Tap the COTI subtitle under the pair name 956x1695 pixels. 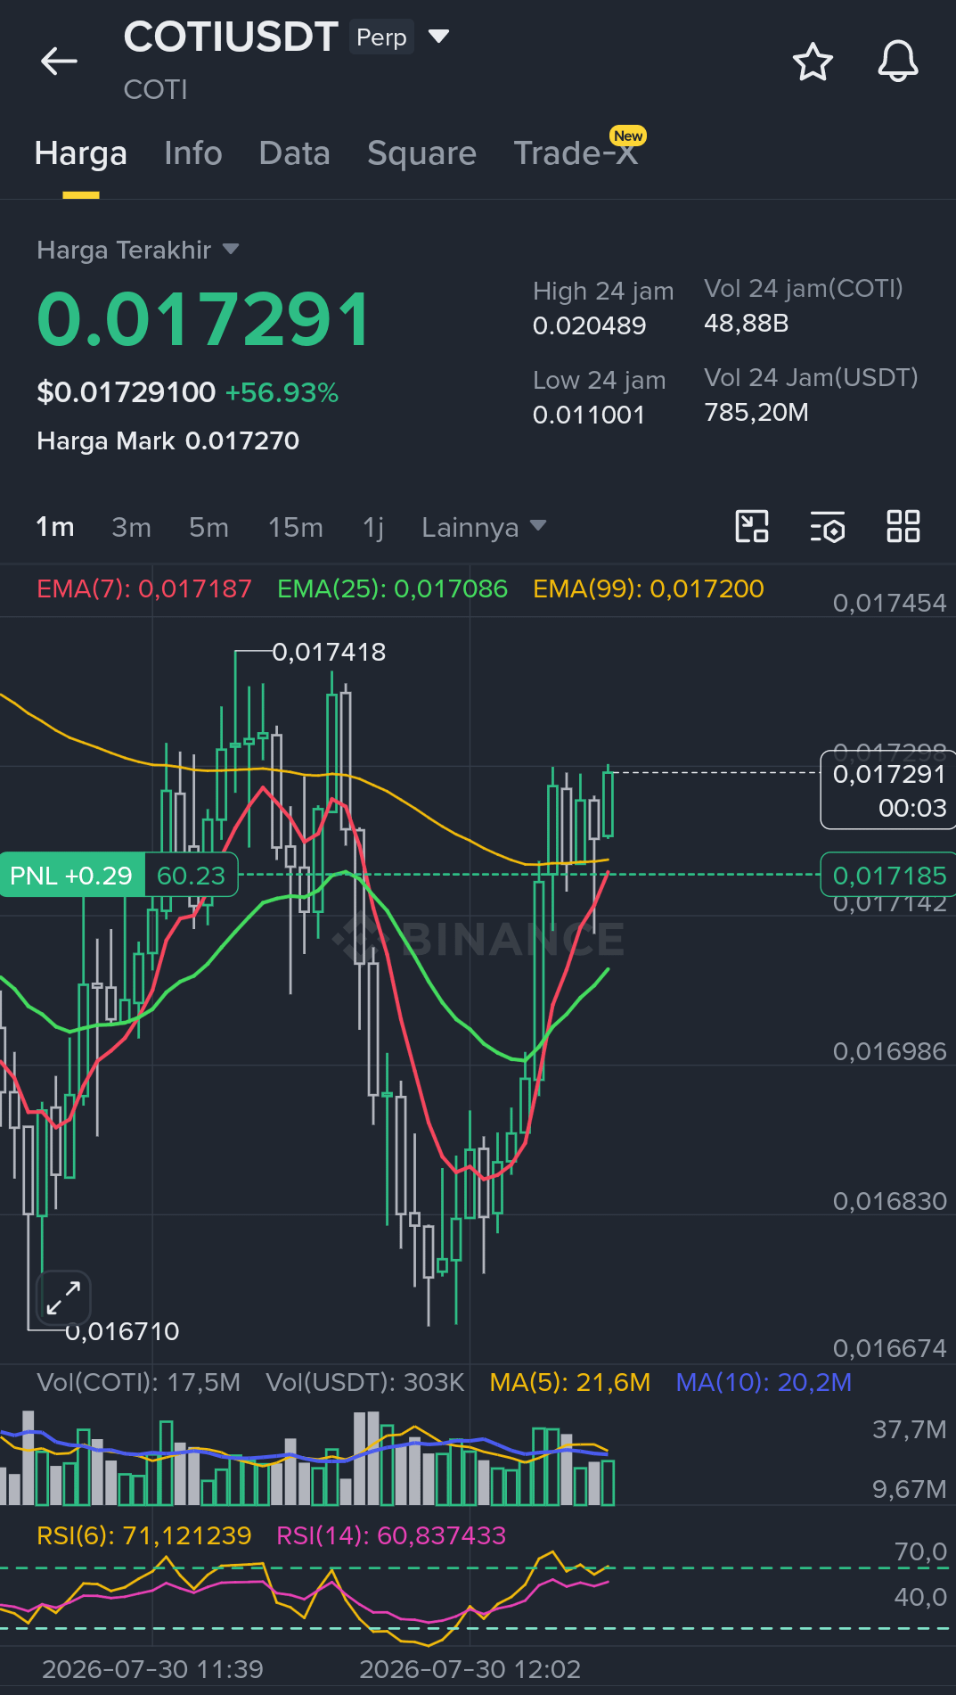tap(156, 89)
